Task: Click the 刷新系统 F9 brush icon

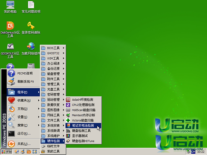Action: point(11,82)
